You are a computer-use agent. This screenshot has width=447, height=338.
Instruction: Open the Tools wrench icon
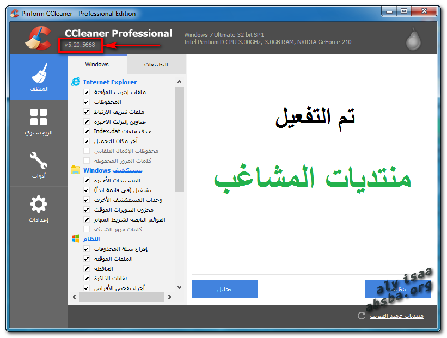point(39,161)
